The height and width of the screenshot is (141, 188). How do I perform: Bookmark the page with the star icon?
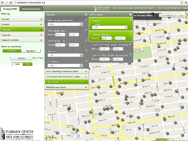click(181, 3)
